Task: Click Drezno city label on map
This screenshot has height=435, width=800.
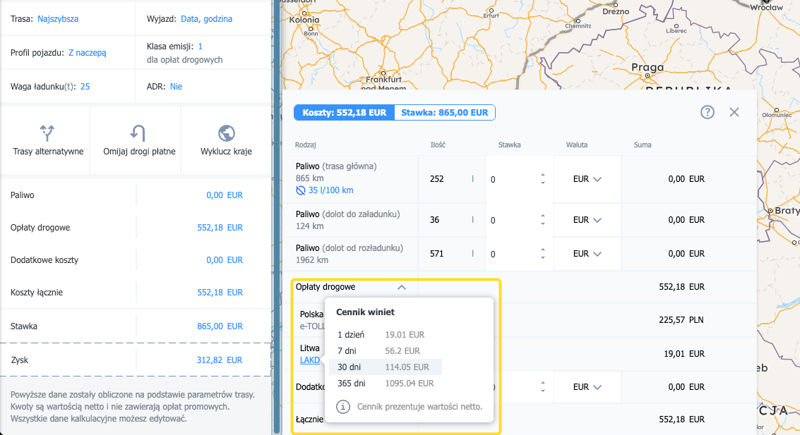Action: [616, 11]
